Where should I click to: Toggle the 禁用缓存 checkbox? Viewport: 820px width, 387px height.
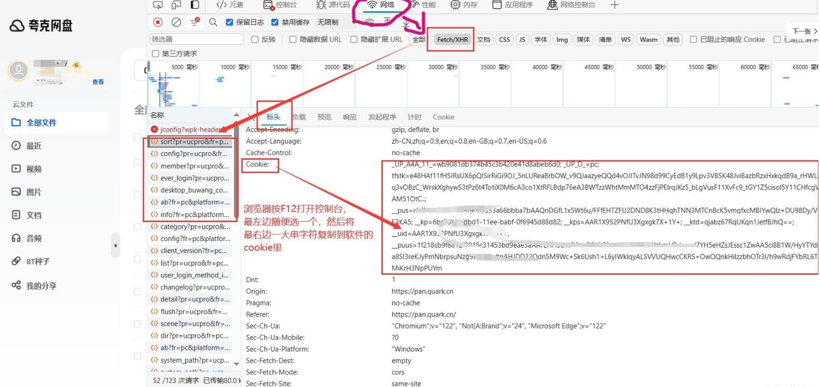pyautogui.click(x=275, y=22)
